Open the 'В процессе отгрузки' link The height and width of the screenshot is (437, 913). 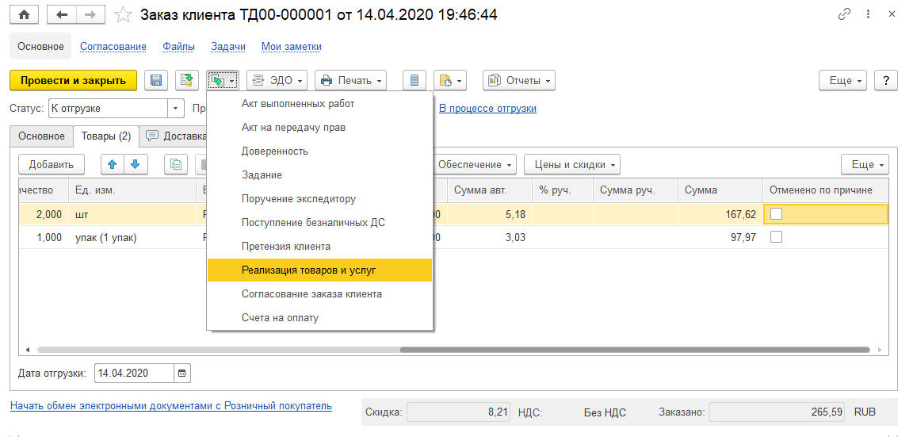[x=487, y=109]
